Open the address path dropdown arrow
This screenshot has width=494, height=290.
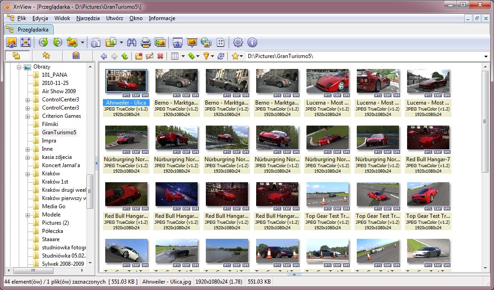click(486, 57)
